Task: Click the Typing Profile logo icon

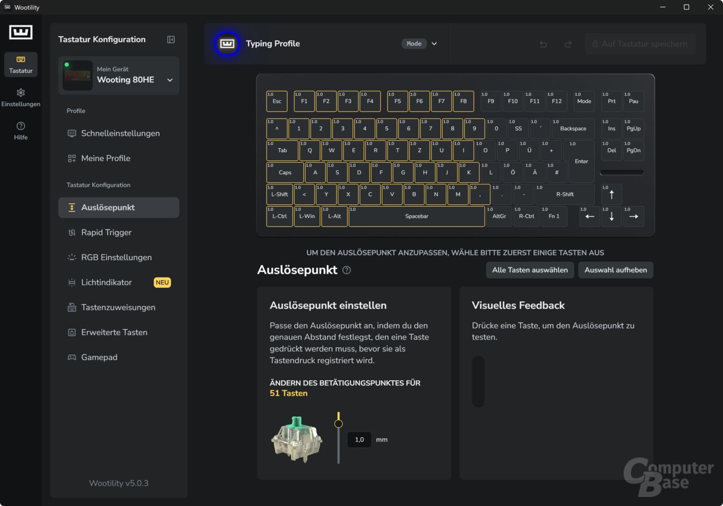Action: (x=227, y=43)
